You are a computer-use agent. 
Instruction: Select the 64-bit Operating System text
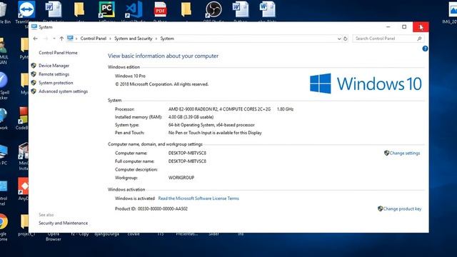pos(211,125)
